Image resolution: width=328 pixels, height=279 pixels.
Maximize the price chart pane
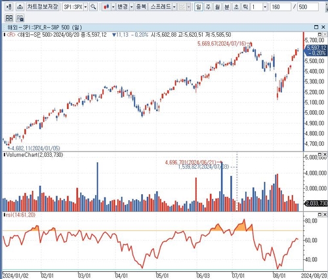[x=319, y=34]
